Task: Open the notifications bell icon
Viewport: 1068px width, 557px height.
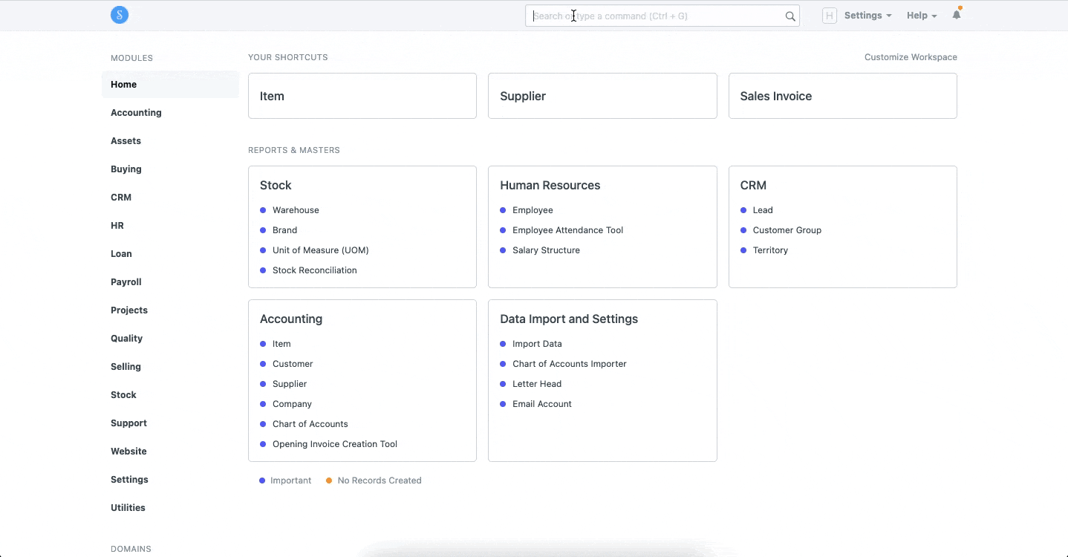Action: point(957,15)
